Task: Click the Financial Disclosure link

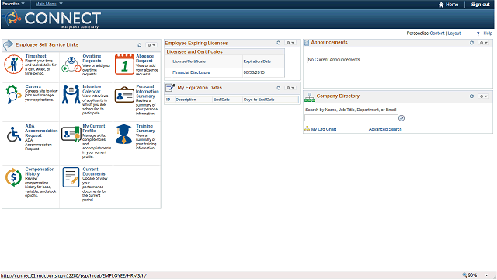Action: (x=191, y=72)
